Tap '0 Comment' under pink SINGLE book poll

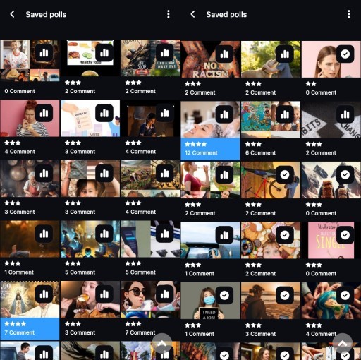point(321,274)
